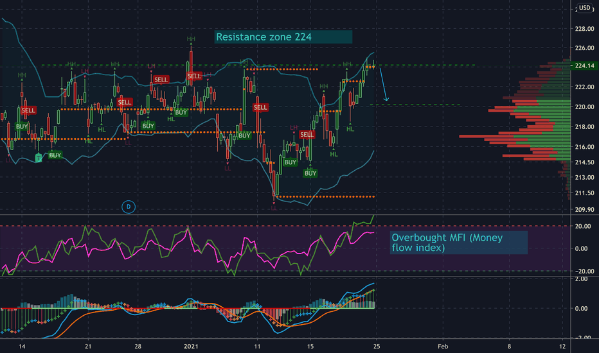The width and height of the screenshot is (599, 353).
Task: Click the 226.00 price axis label
Action: pos(584,48)
